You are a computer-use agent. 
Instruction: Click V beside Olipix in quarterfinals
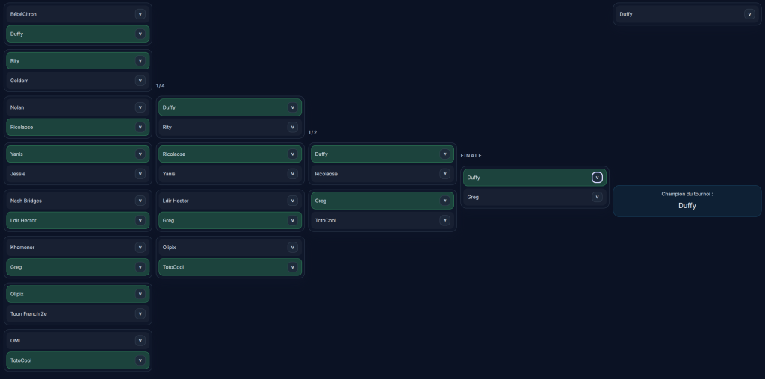(292, 248)
